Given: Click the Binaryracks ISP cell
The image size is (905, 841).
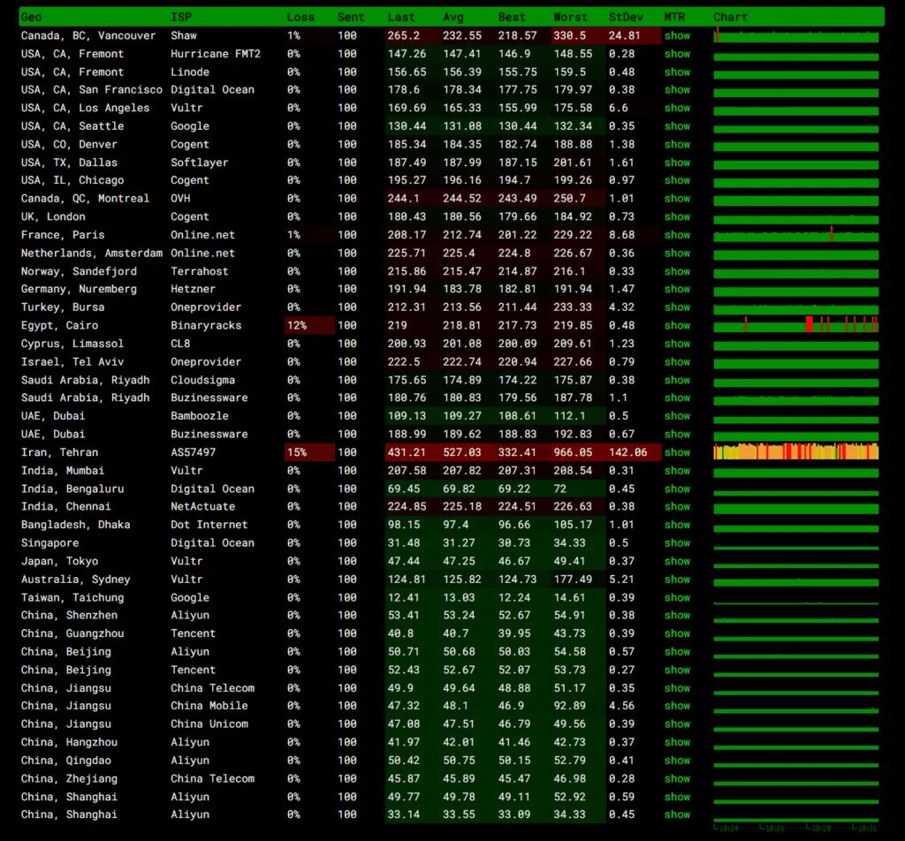Looking at the screenshot, I should 206,325.
